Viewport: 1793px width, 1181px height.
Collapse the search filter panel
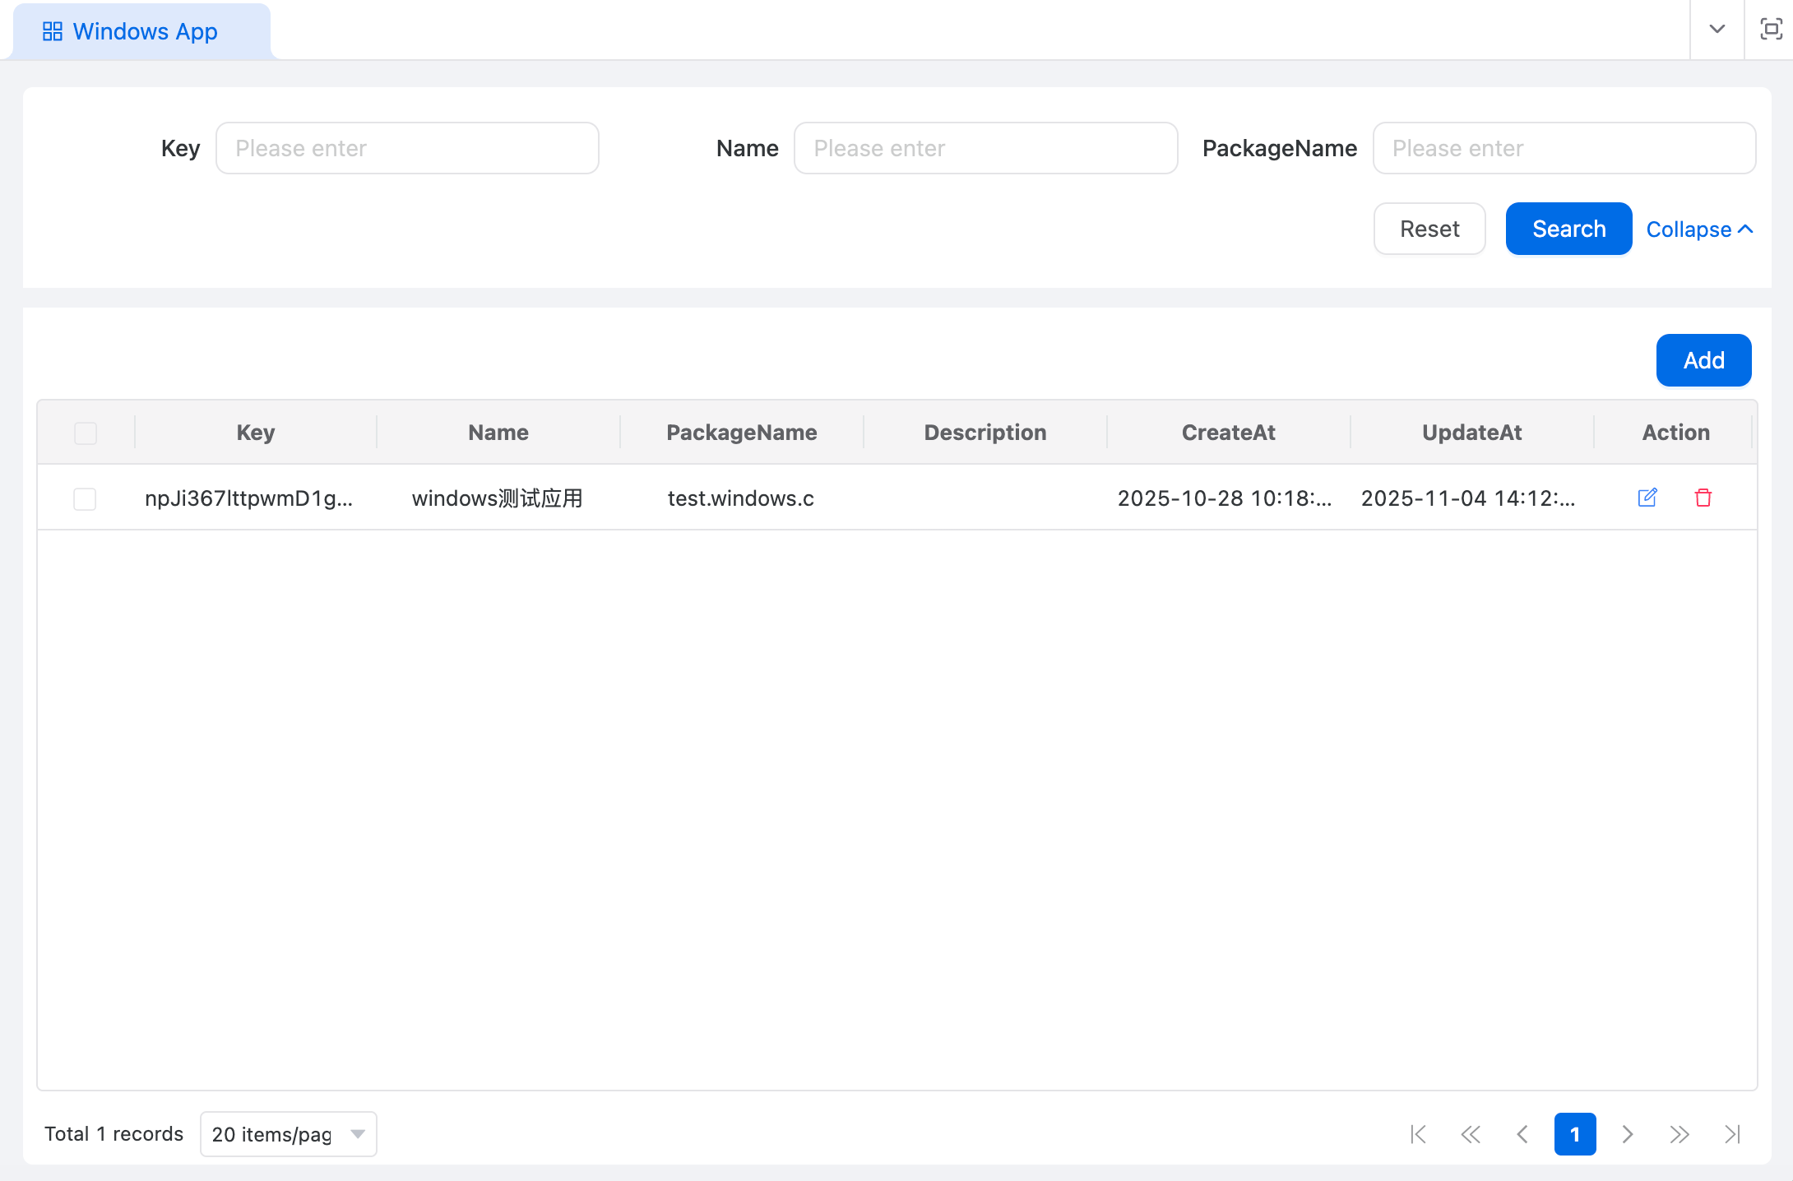pyautogui.click(x=1699, y=229)
